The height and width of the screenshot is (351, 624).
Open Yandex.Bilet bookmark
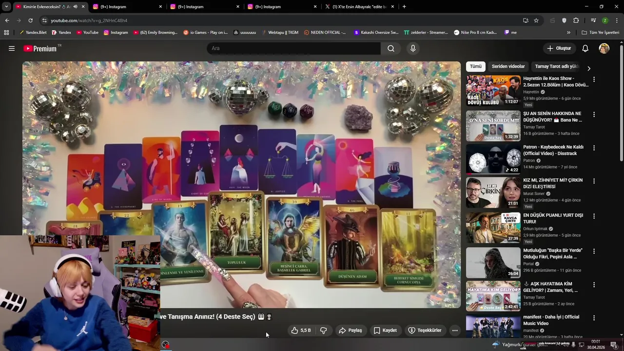click(33, 33)
